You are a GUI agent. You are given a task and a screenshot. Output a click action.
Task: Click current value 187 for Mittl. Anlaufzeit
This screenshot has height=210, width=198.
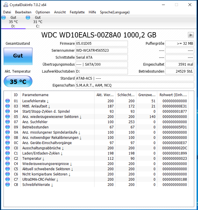(x=110, y=106)
